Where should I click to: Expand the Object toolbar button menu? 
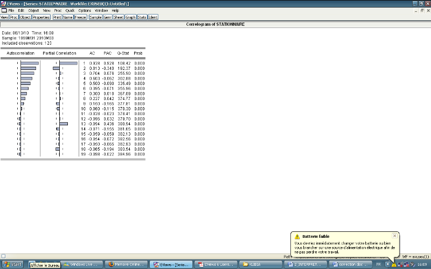[25, 17]
